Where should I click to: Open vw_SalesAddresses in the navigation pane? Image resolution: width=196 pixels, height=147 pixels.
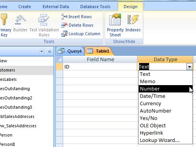point(26,126)
